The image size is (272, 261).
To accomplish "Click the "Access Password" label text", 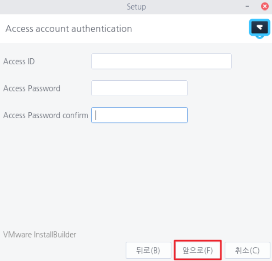I will (x=32, y=88).
